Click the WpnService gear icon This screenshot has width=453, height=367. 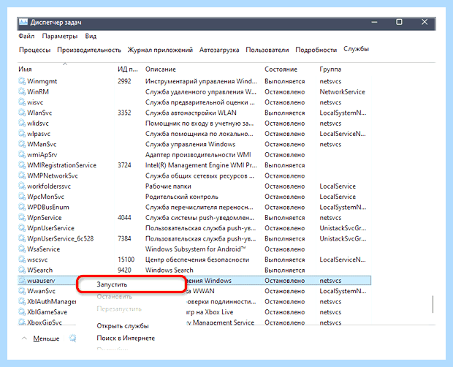(22, 218)
